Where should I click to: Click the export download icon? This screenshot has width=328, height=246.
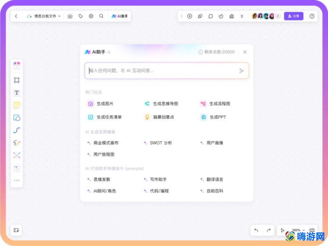tap(70, 16)
